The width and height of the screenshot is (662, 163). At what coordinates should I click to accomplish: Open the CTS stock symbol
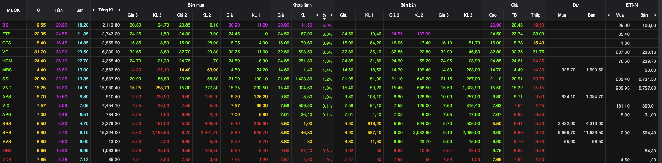pos(7,43)
